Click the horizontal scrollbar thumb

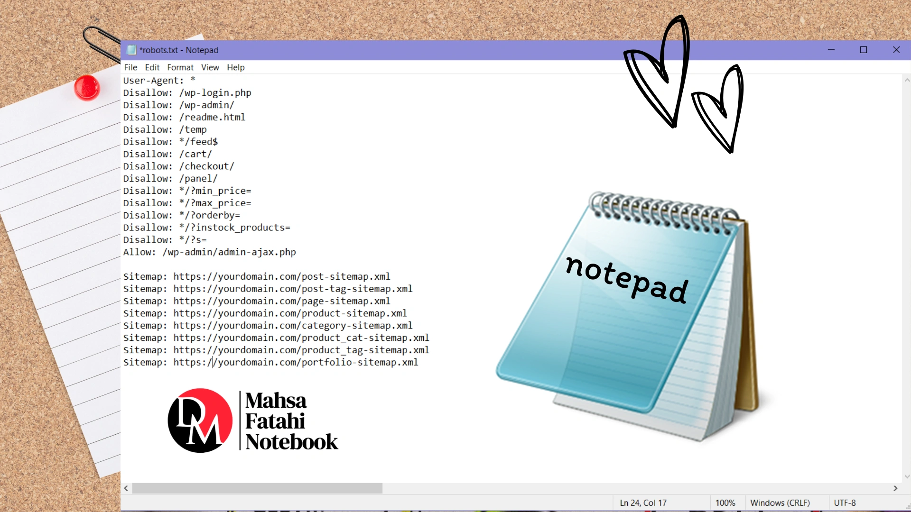point(257,488)
